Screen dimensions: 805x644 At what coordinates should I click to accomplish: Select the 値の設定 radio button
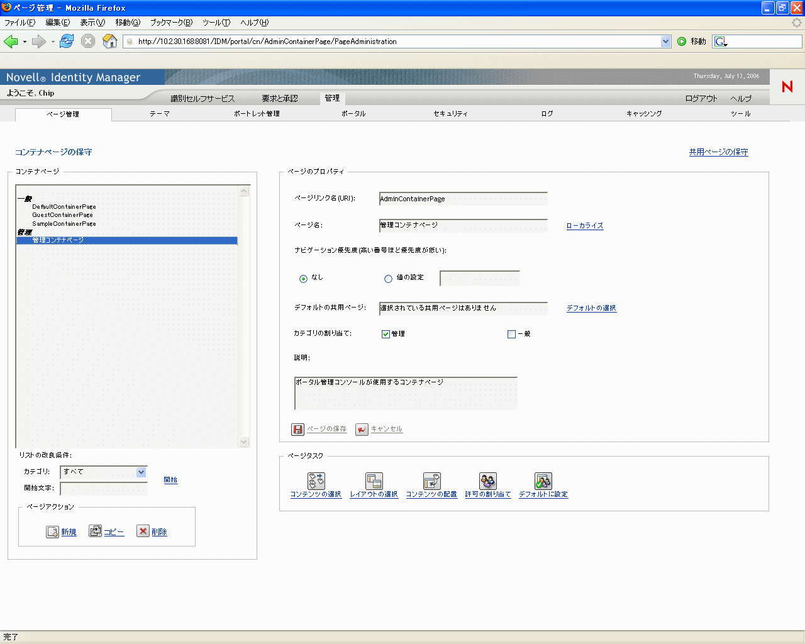pos(388,279)
